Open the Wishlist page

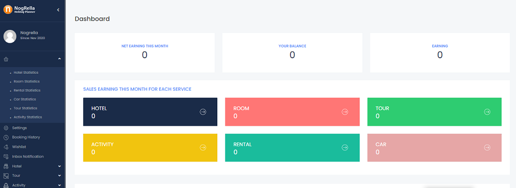click(x=19, y=147)
